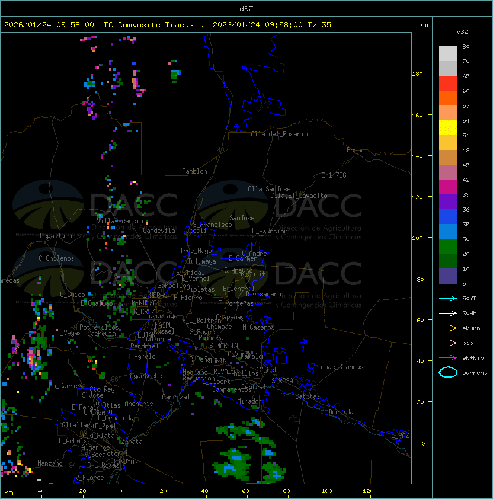
Task: Select the Tulumaya label
Action: [202, 261]
